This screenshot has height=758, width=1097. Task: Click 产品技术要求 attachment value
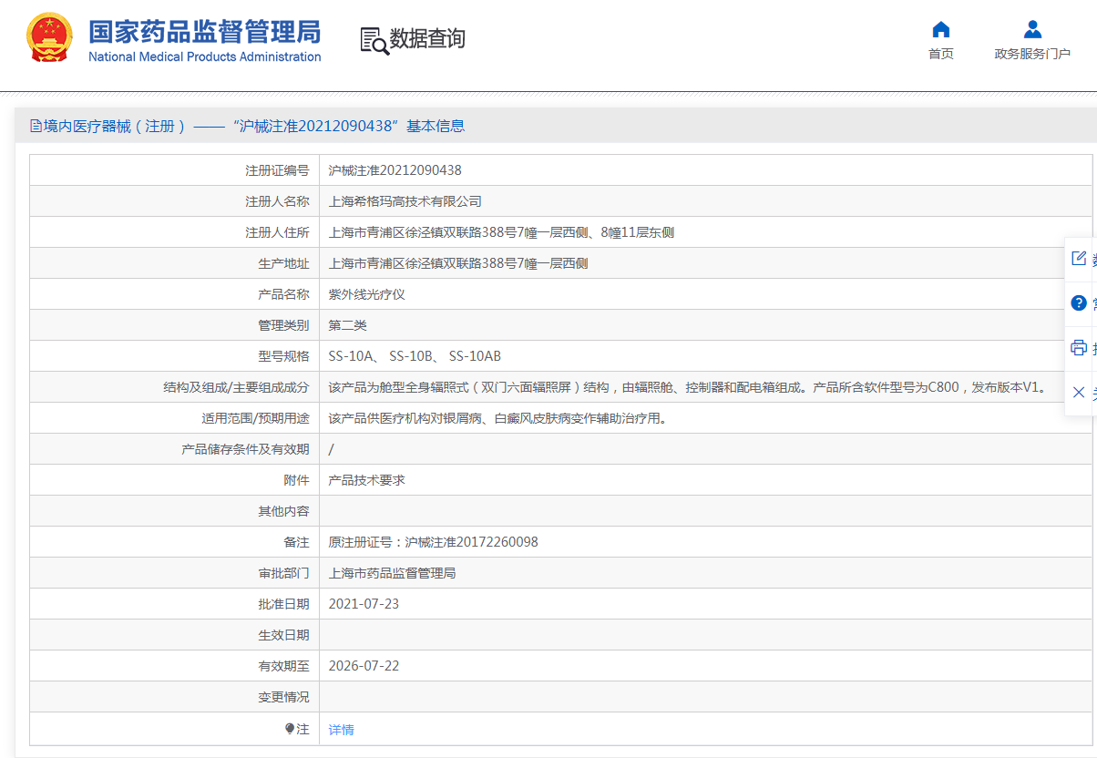pos(367,480)
